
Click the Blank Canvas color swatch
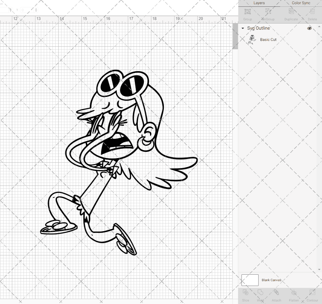tap(250, 280)
